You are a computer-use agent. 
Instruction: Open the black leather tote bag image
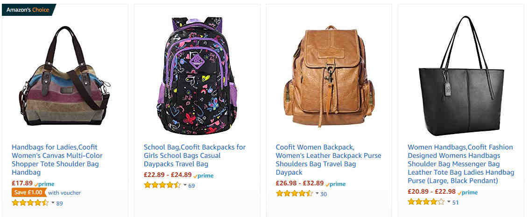point(461,76)
